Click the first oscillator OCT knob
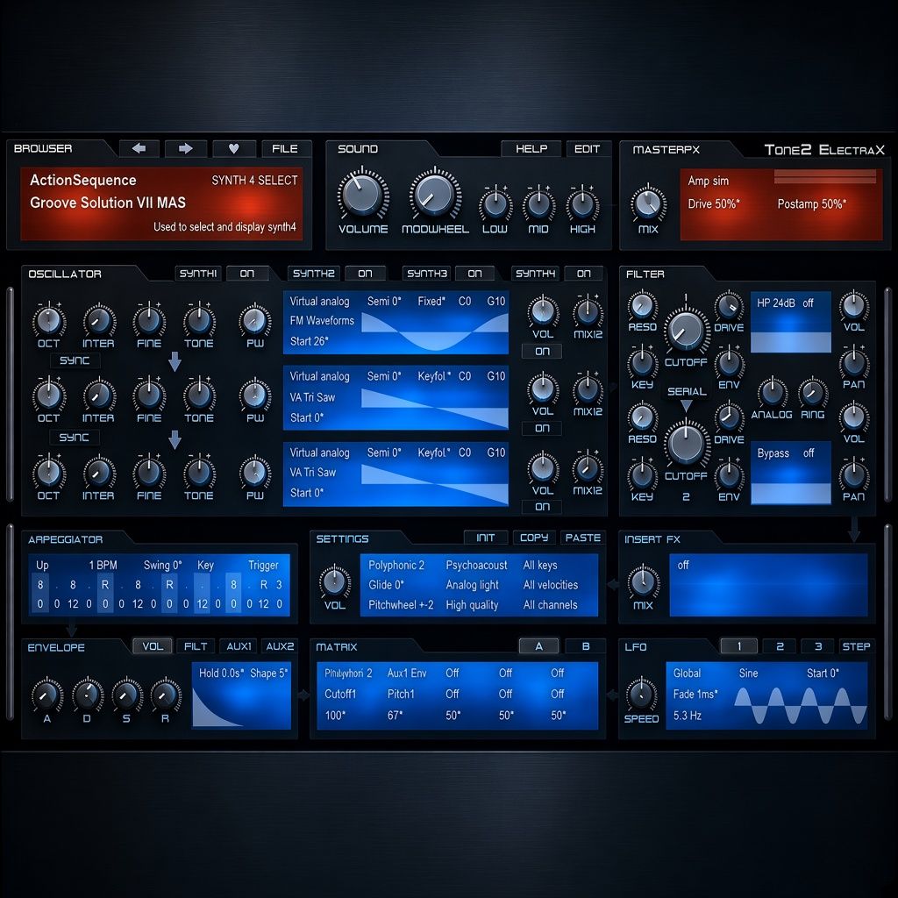Viewport: 898px width, 898px height. coord(49,321)
